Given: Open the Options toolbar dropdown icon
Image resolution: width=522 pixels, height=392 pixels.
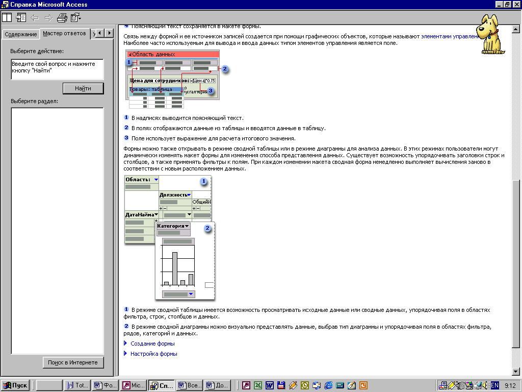Looking at the screenshot, I should [x=76, y=17].
